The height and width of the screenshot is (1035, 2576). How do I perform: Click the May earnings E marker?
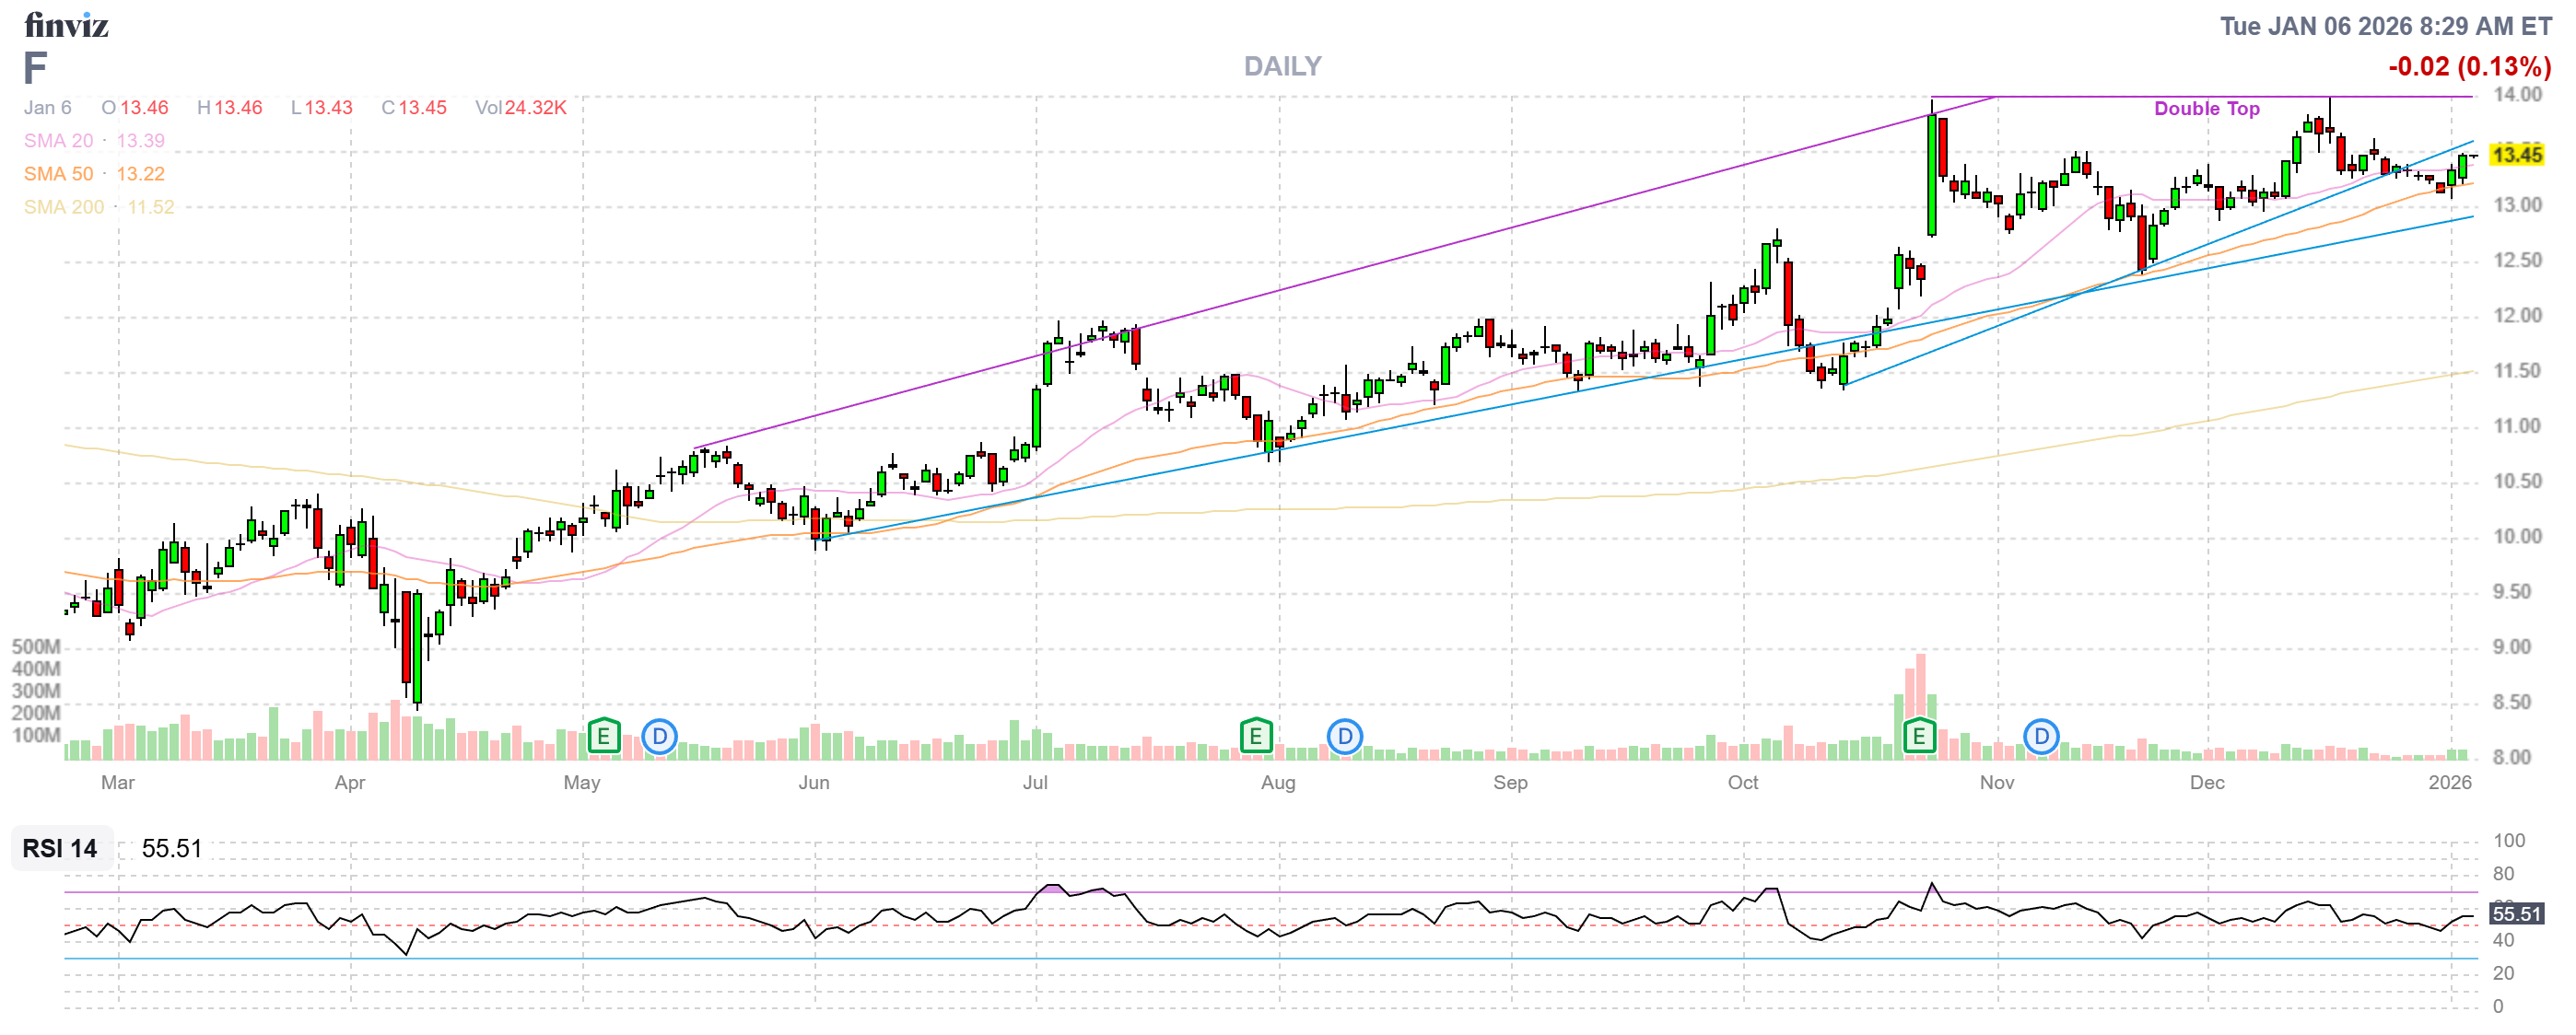603,738
